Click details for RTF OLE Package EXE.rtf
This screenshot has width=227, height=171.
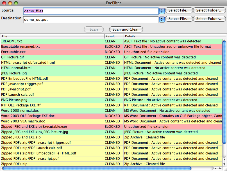tap(171, 105)
